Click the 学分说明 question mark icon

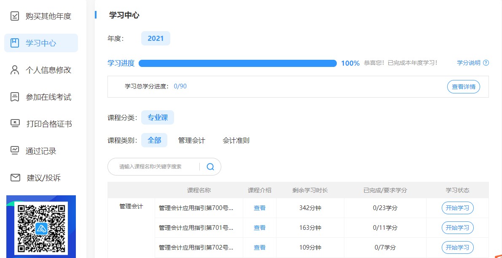click(x=486, y=63)
